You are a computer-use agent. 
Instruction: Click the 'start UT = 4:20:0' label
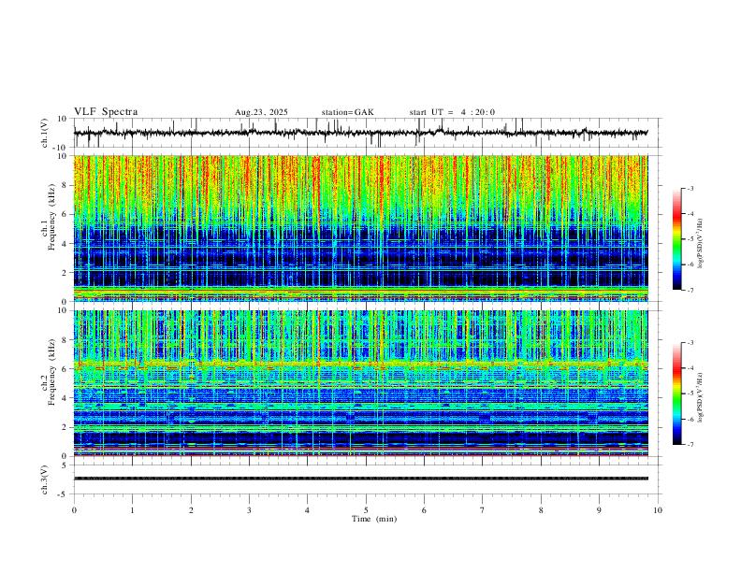pyautogui.click(x=452, y=112)
